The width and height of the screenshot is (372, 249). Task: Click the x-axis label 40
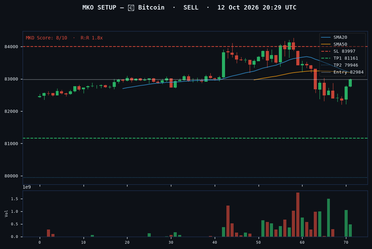point(215,243)
